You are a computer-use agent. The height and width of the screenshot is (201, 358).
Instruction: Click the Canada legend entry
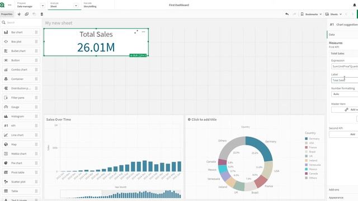tap(312, 174)
